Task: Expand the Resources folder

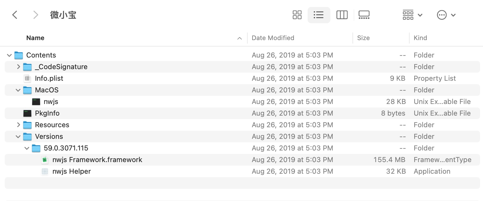Action: pos(18,125)
